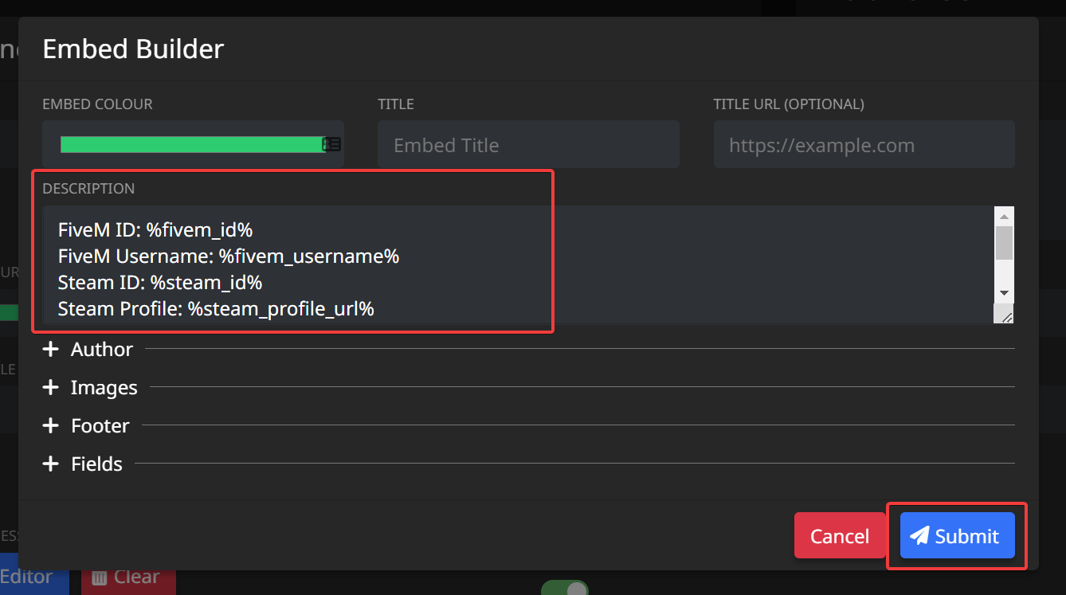
Task: Switch to the Editor tab
Action: pyautogui.click(x=28, y=576)
